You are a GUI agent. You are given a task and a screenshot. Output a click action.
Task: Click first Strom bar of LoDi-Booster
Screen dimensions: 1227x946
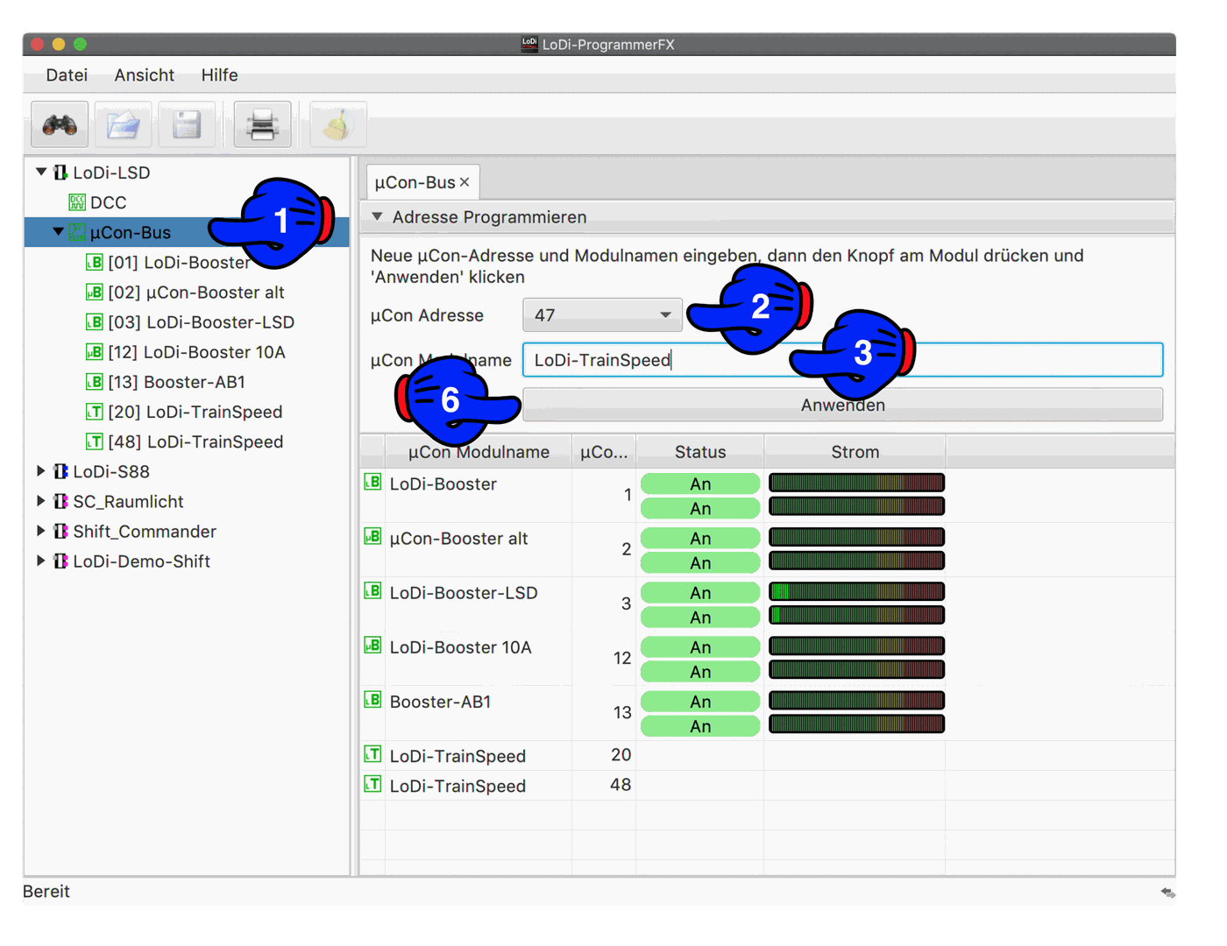point(856,483)
